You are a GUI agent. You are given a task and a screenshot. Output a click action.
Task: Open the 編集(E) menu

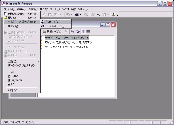pos(22,9)
